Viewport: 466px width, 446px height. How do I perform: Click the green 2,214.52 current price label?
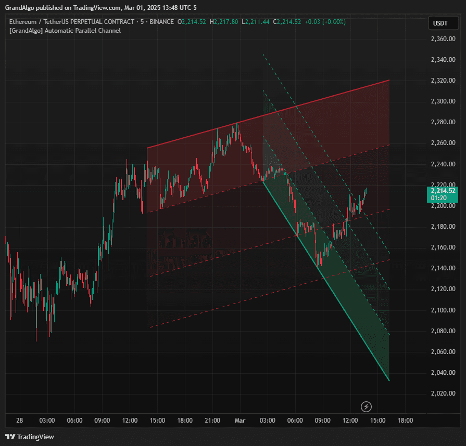[x=443, y=191]
